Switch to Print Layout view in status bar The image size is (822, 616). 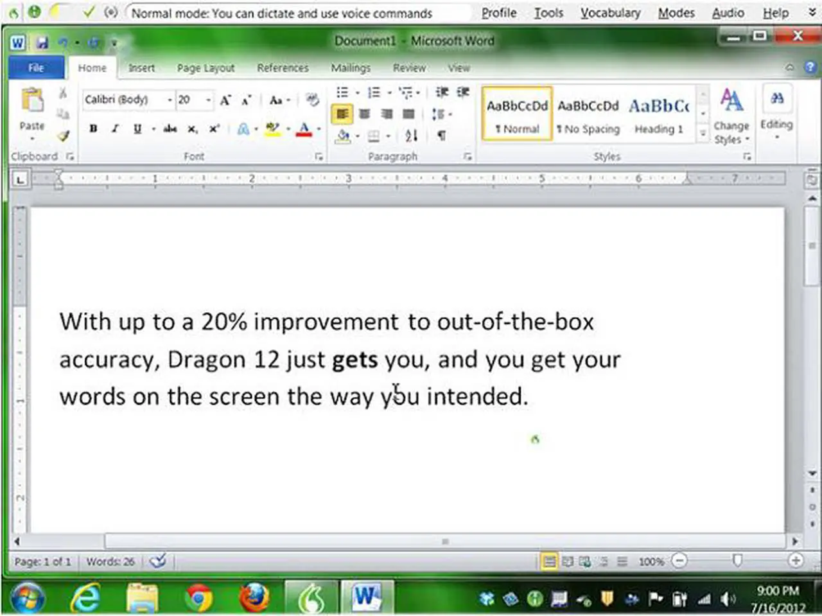(550, 561)
